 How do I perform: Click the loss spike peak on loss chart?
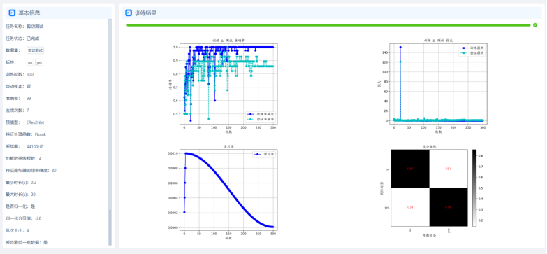pyautogui.click(x=400, y=47)
